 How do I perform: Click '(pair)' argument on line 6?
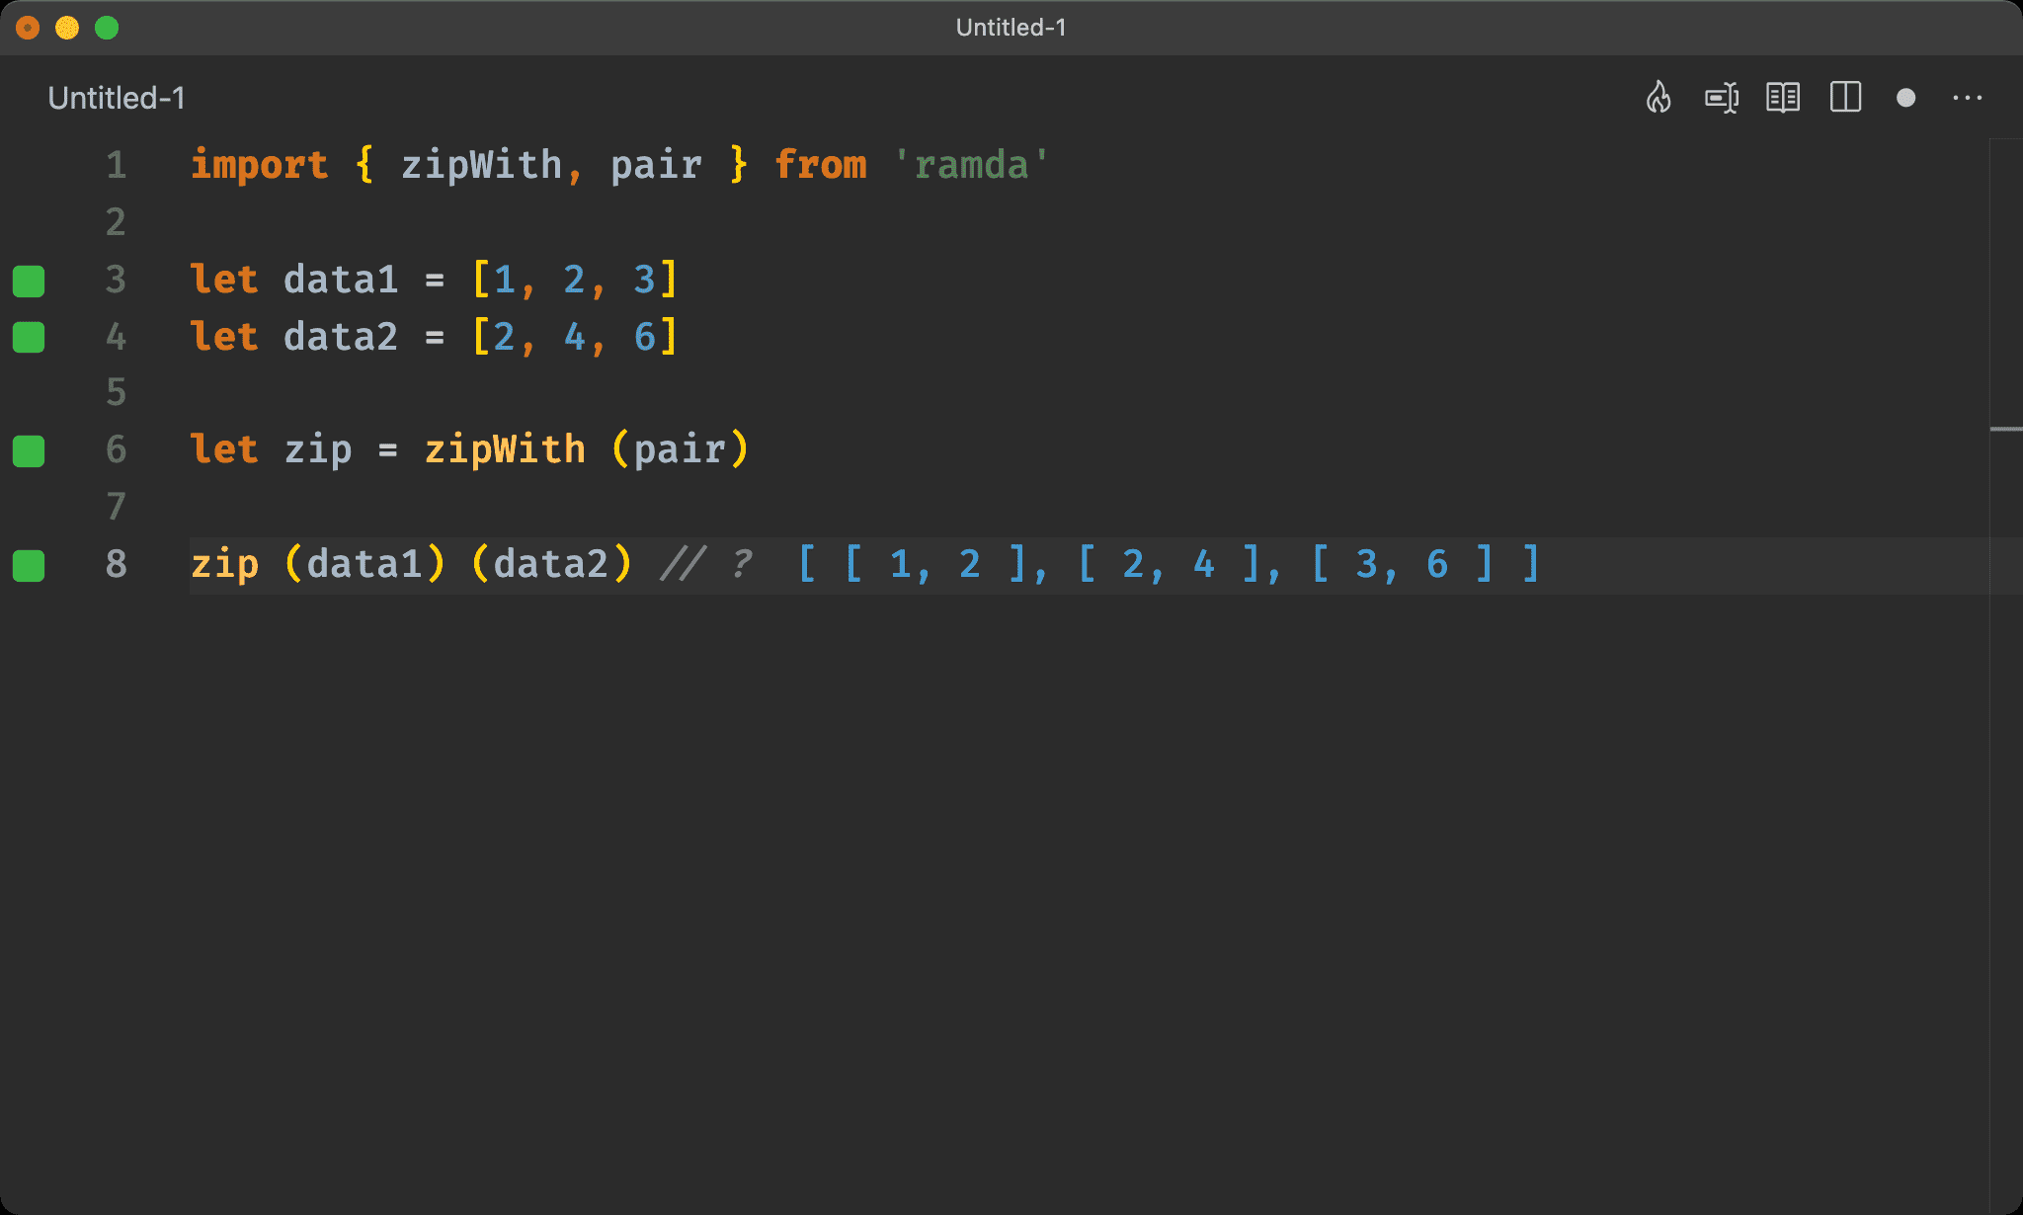(x=681, y=449)
